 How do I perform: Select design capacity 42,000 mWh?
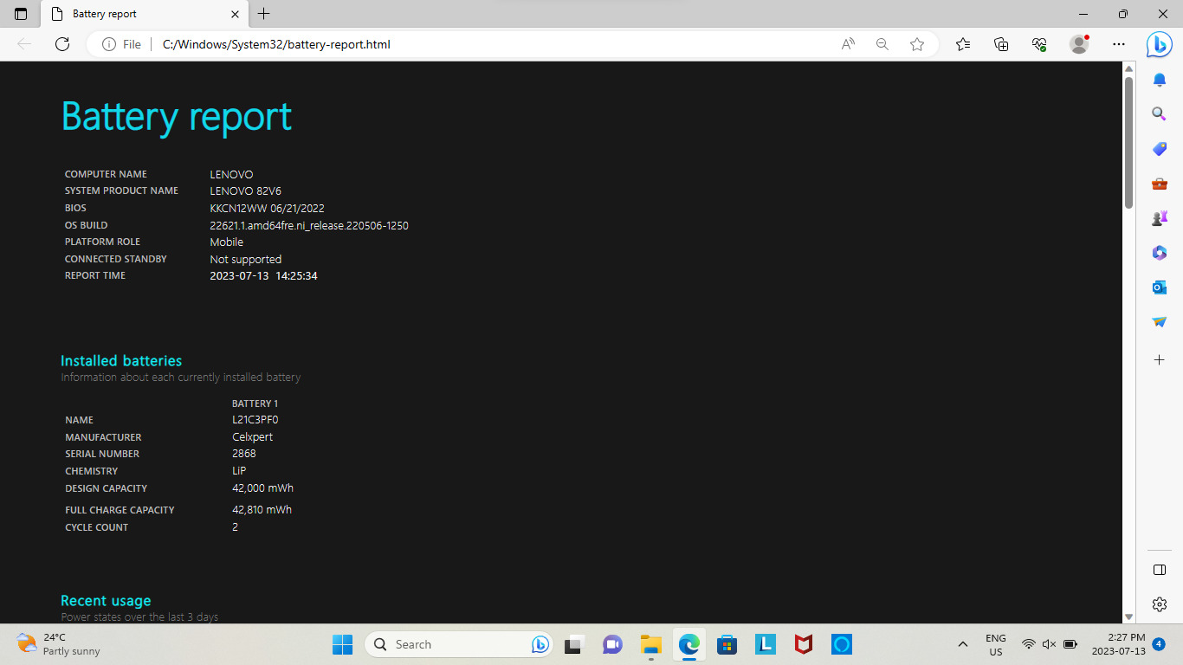pos(262,488)
